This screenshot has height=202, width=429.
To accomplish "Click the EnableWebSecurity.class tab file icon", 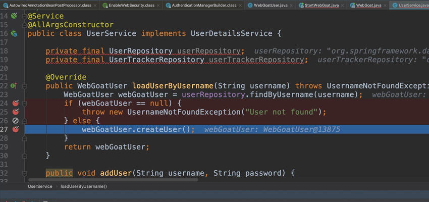I will click(105, 6).
